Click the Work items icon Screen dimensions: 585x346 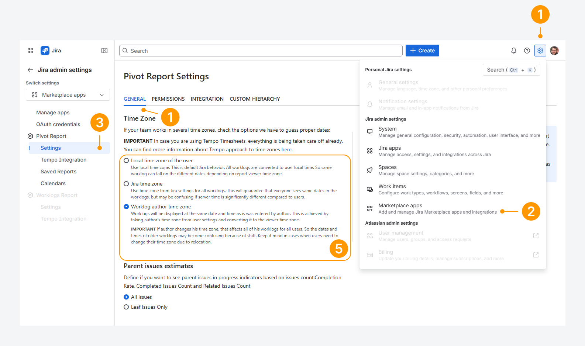(370, 189)
